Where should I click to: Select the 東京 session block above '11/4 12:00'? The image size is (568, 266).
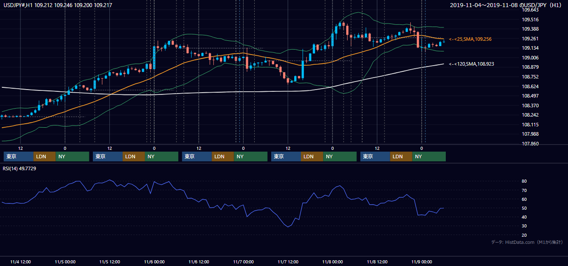point(19,156)
